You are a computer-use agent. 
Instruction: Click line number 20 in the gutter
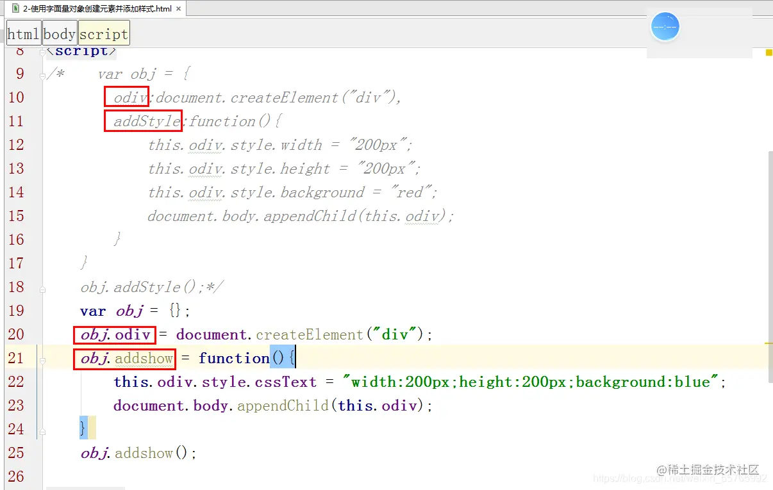click(x=16, y=334)
